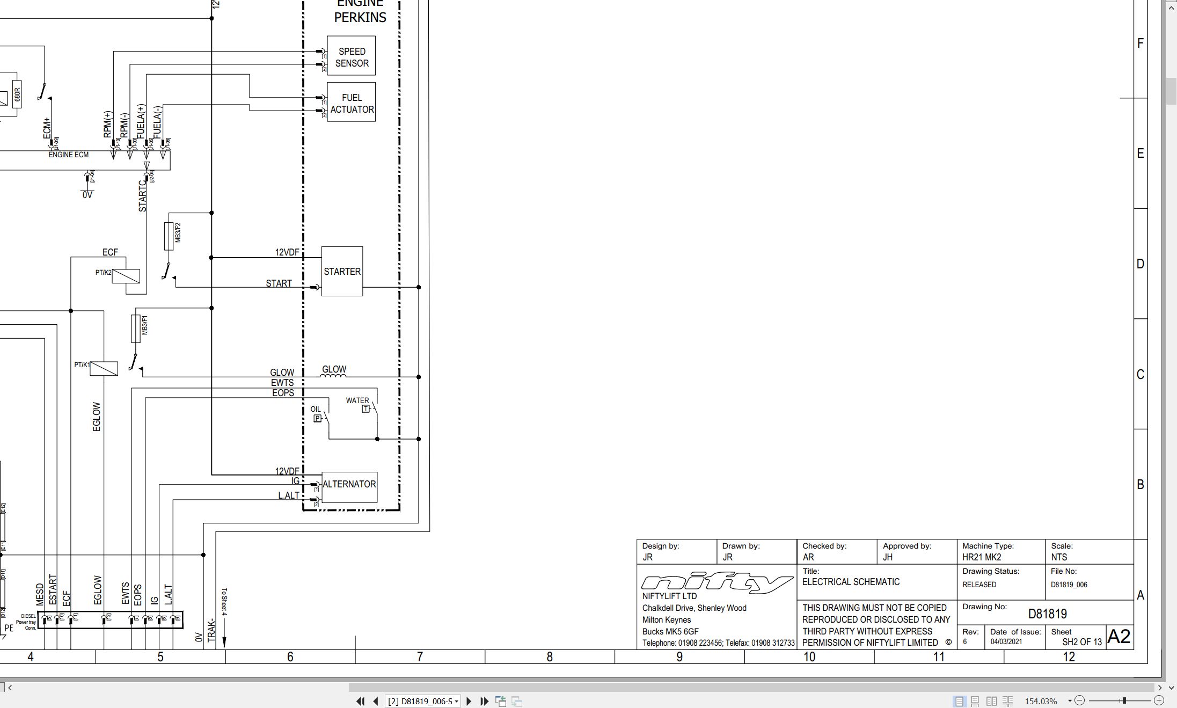The image size is (1177, 708).
Task: Click the horizontal scrollbar left arrow
Action: (10, 688)
